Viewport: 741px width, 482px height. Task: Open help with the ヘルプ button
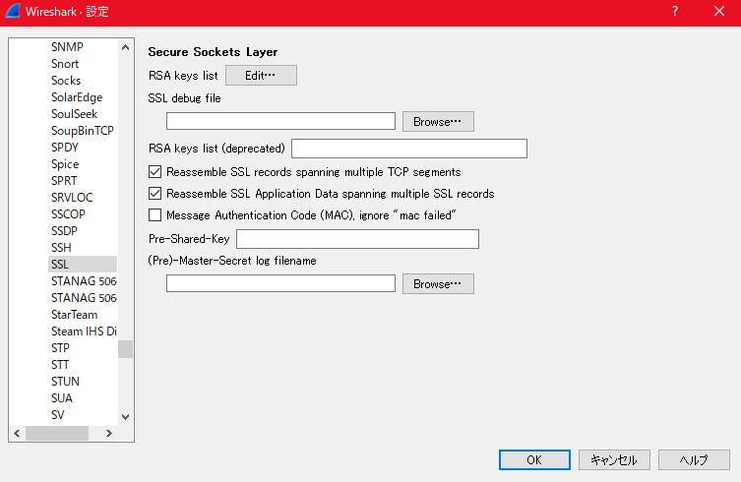coord(694,459)
